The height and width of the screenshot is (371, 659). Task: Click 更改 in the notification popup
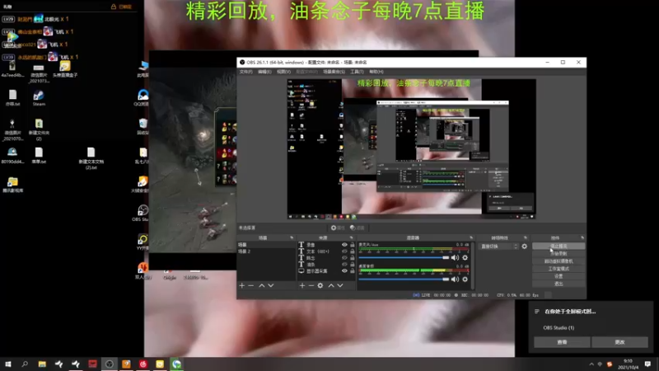click(619, 342)
